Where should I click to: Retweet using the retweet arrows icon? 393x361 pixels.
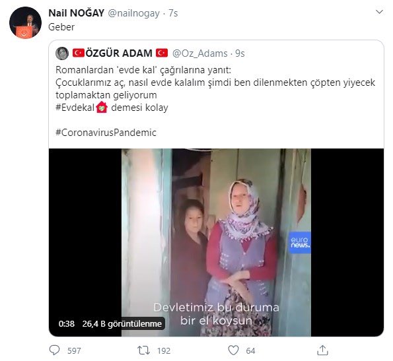[143, 350]
